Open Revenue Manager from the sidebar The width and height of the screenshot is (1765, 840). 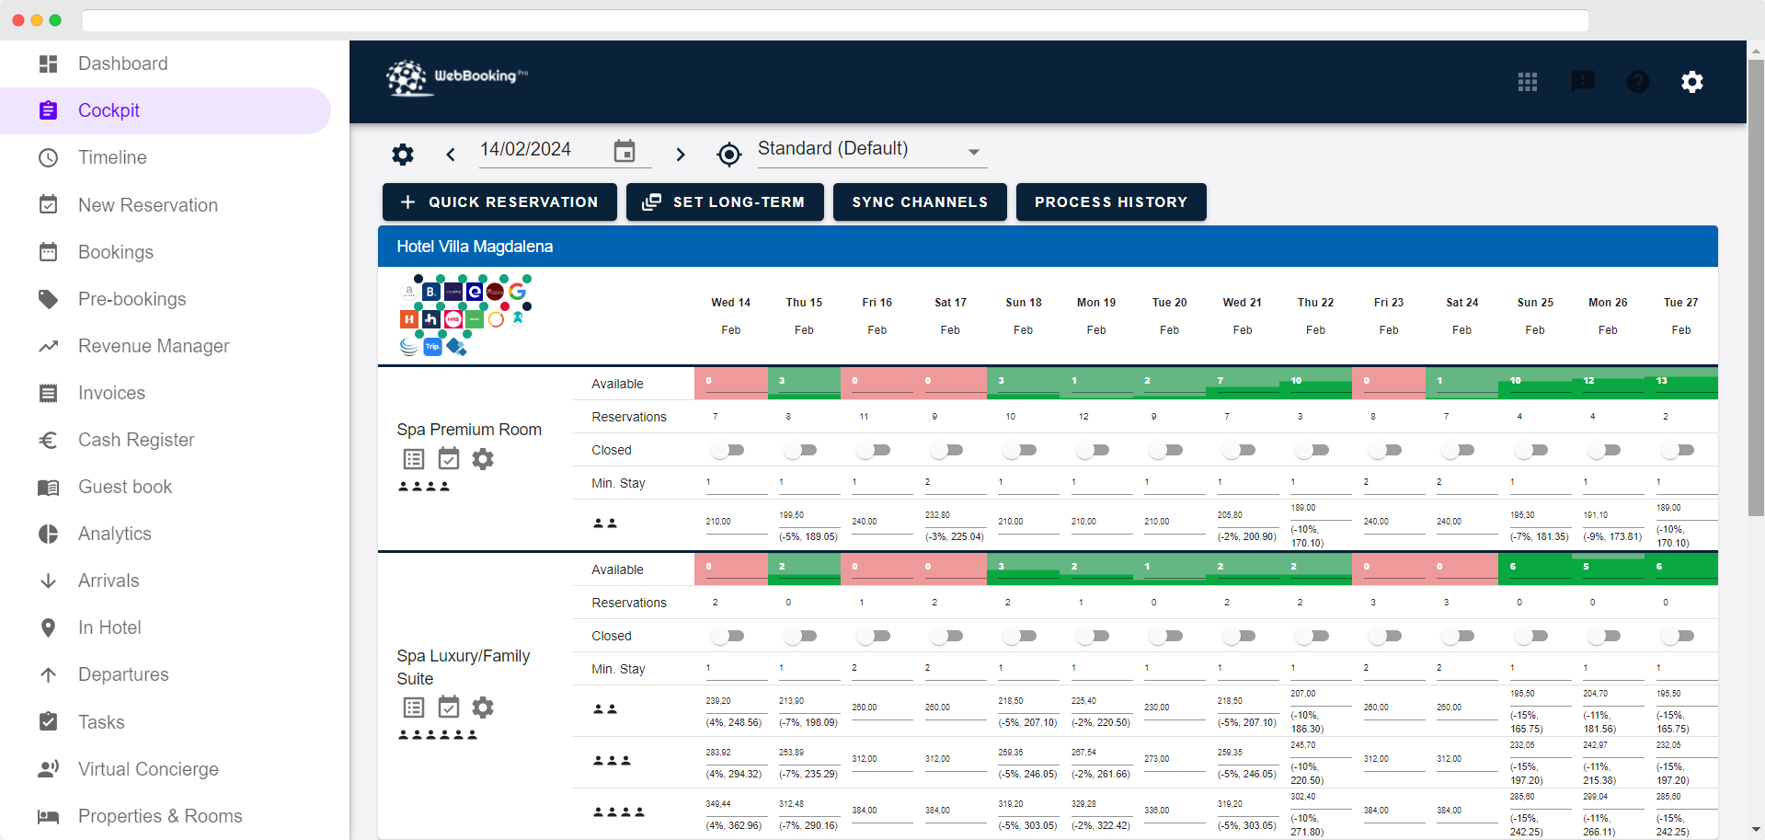(x=154, y=346)
